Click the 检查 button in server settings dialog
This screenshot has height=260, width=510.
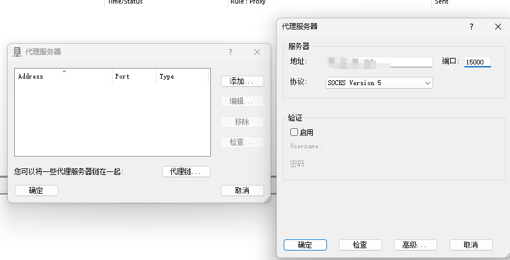pyautogui.click(x=360, y=245)
